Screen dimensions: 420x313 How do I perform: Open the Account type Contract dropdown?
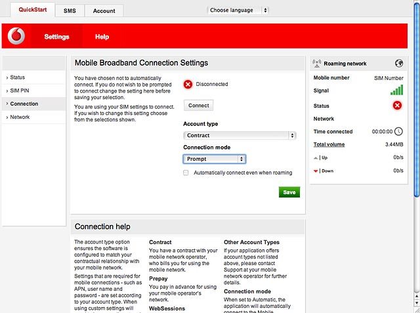point(240,135)
